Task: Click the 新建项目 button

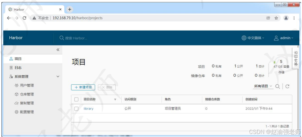Action: coord(83,87)
